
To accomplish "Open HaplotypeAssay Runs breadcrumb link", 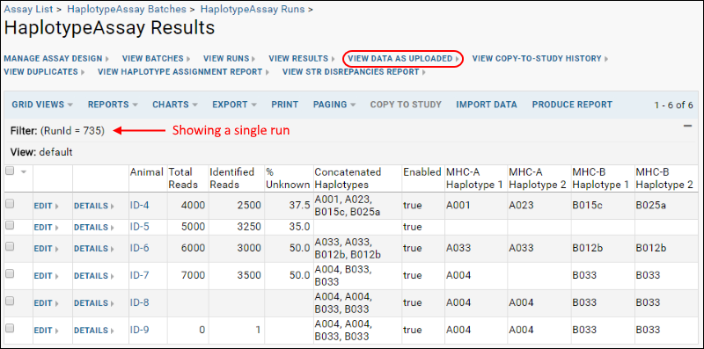I will pos(253,9).
